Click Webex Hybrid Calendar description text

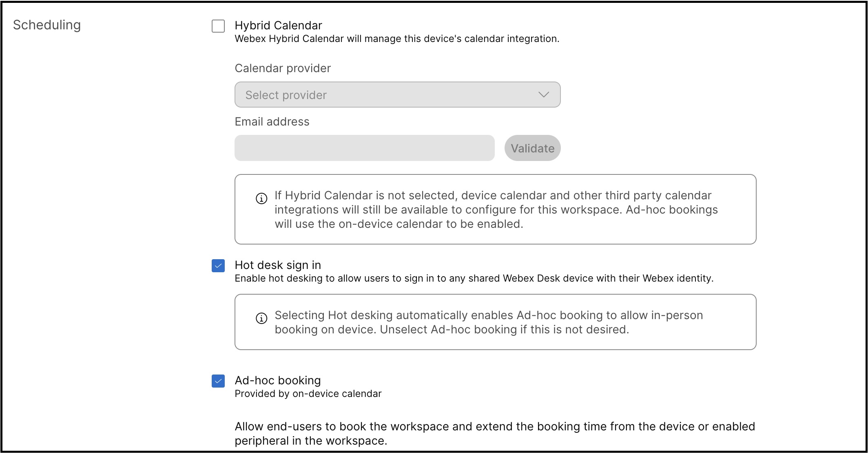coord(396,39)
